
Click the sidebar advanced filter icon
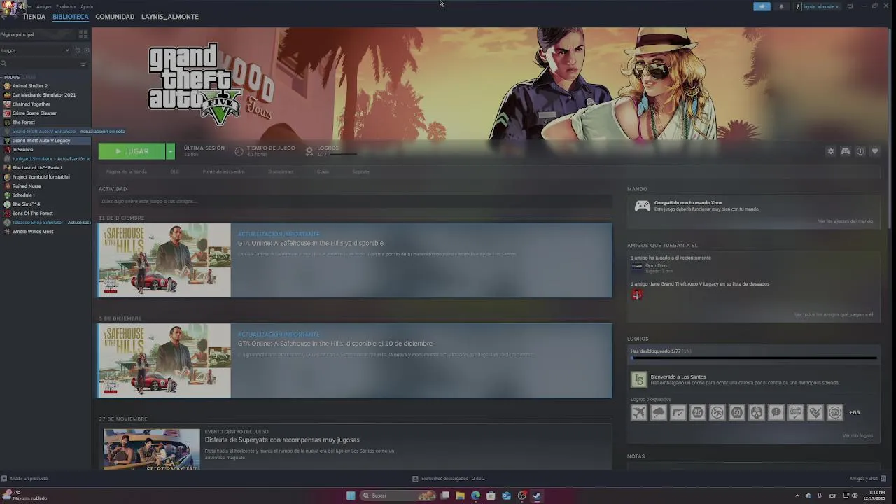[x=83, y=64]
